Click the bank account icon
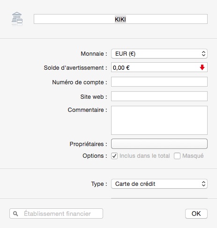217x228 pixels. pyautogui.click(x=17, y=19)
